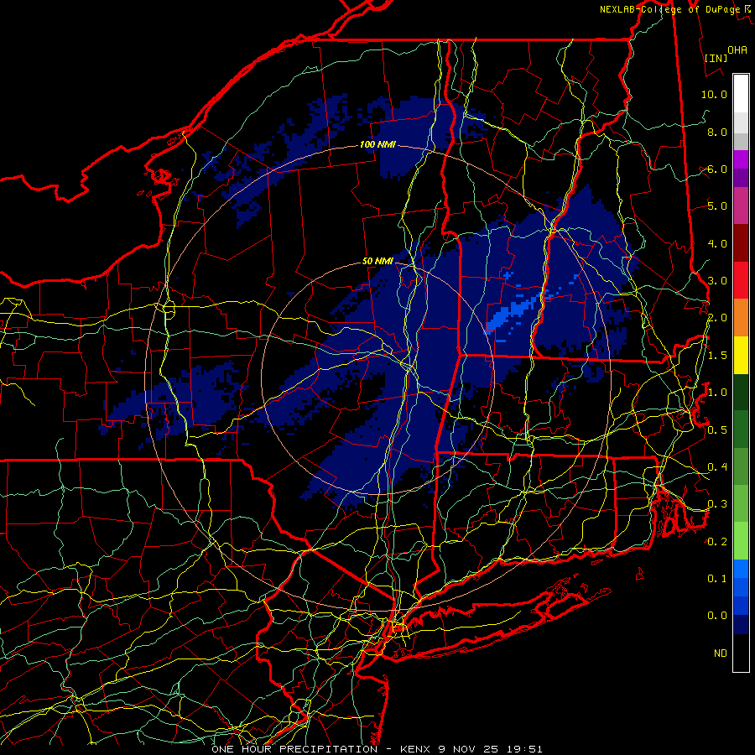Click the 10.0 legend value
The width and height of the screenshot is (755, 755).
(714, 94)
